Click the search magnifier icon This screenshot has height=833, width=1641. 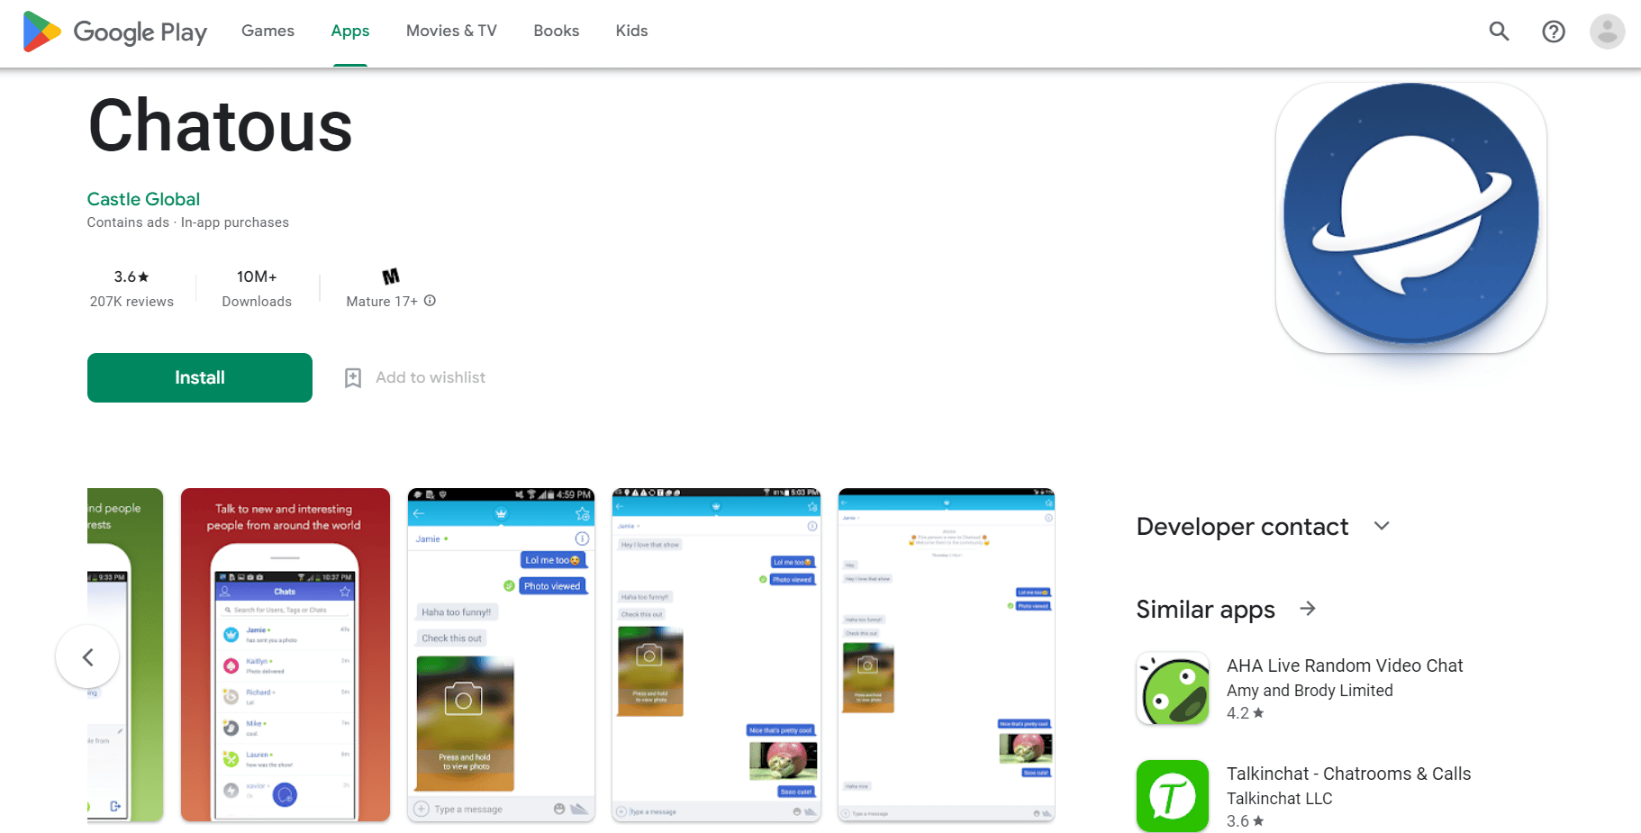tap(1499, 32)
